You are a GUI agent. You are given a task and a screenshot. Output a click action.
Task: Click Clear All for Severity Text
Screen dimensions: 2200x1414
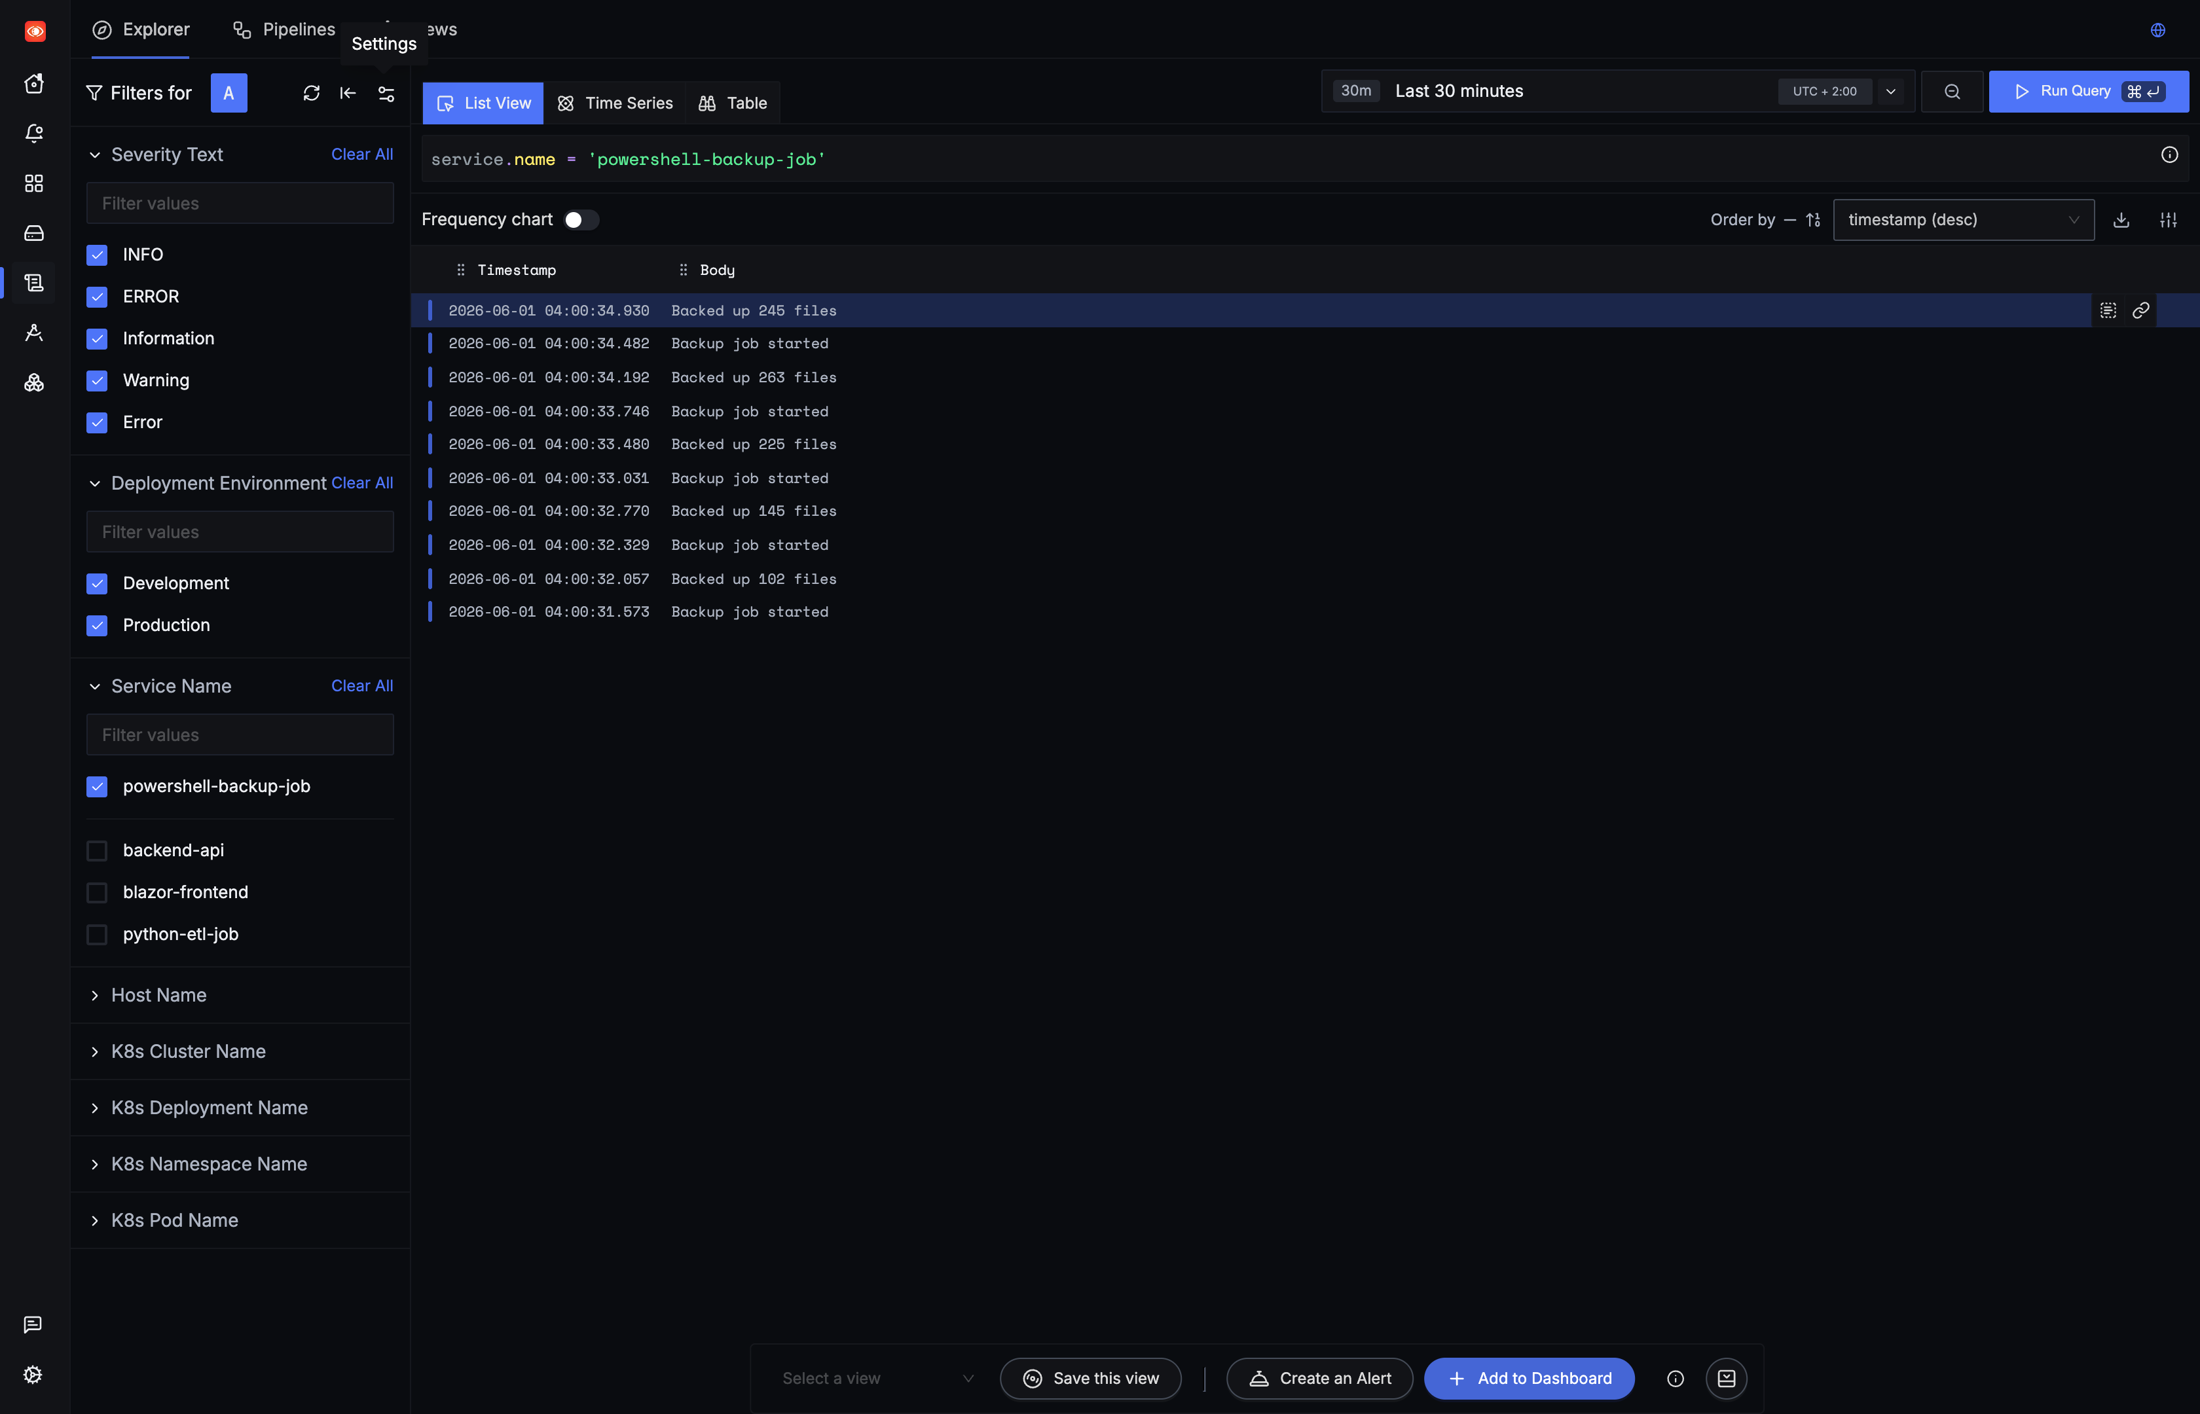point(362,154)
